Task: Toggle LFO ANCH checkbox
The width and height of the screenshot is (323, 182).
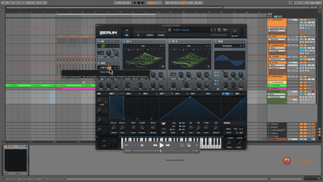Action: pyautogui.click(x=180, y=126)
